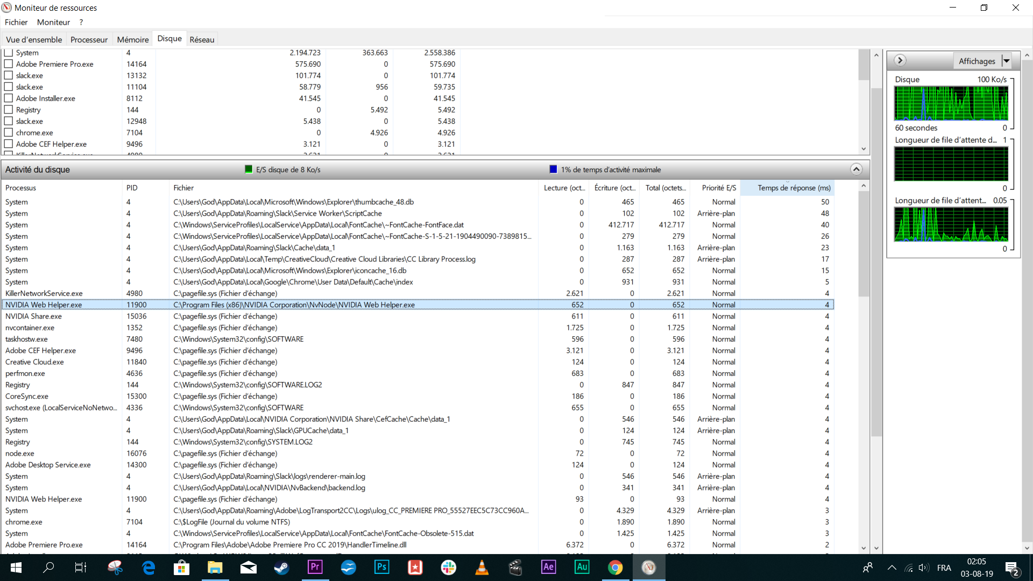Switch to the Réseau tab
Screen dimensions: 1033x581
[x=202, y=39]
